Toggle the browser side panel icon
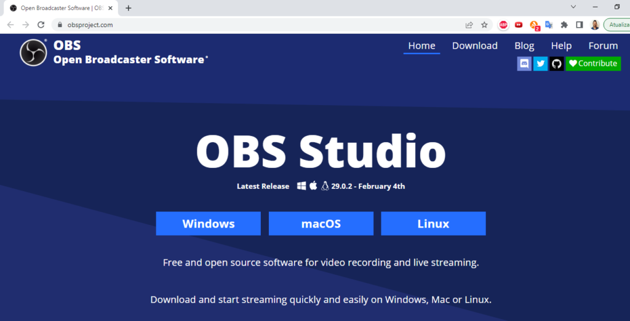The width and height of the screenshot is (630, 321). coord(580,25)
